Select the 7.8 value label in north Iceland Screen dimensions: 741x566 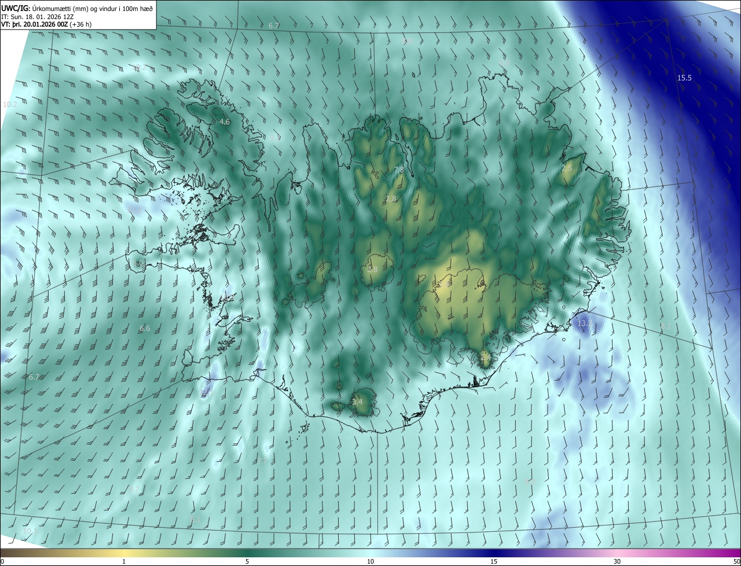coord(399,170)
